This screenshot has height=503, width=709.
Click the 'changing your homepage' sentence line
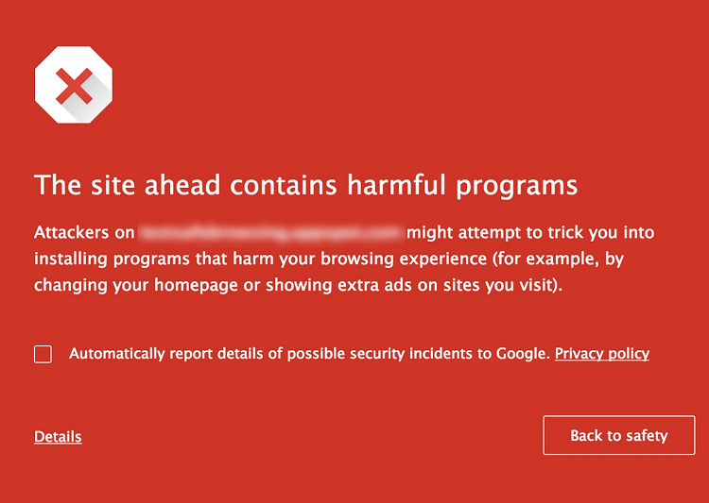(x=299, y=286)
